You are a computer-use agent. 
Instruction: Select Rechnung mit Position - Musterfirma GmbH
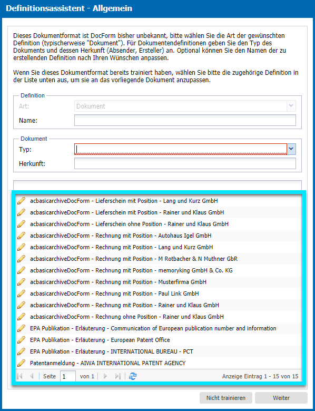coord(158,282)
